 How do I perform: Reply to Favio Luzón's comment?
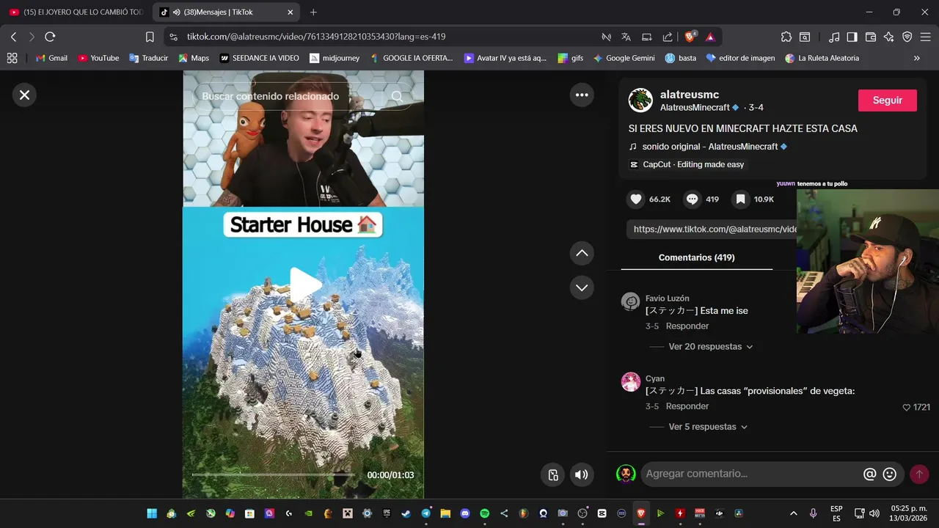[687, 326]
